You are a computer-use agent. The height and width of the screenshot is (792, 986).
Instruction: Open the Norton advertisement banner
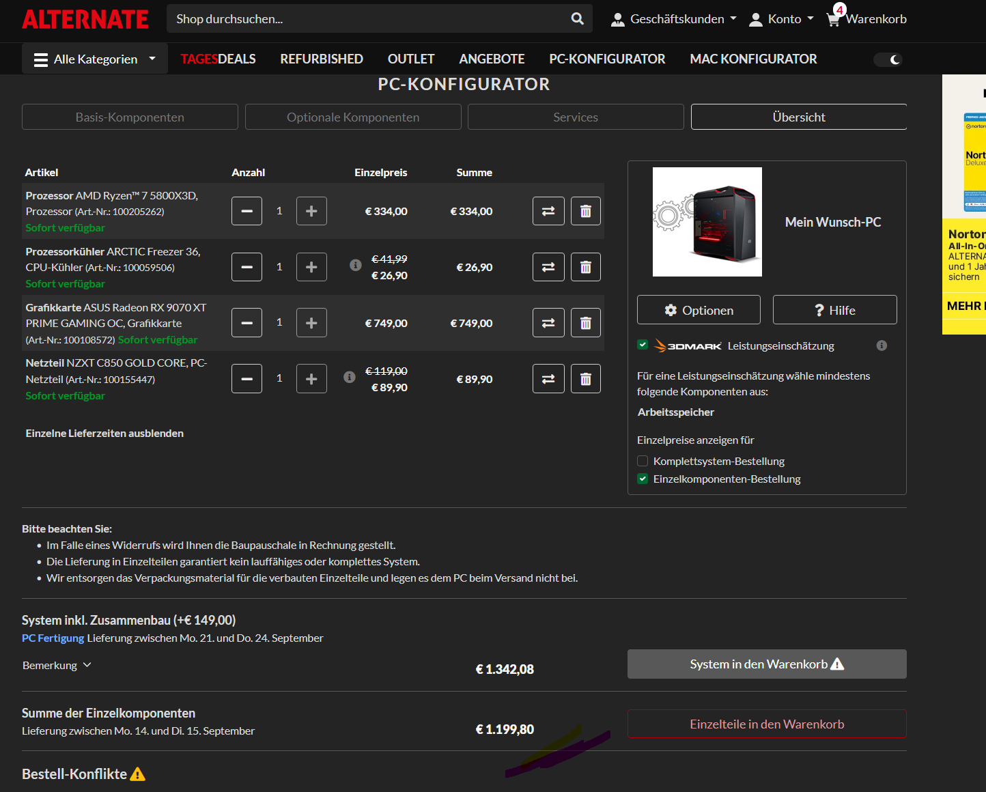[964, 204]
